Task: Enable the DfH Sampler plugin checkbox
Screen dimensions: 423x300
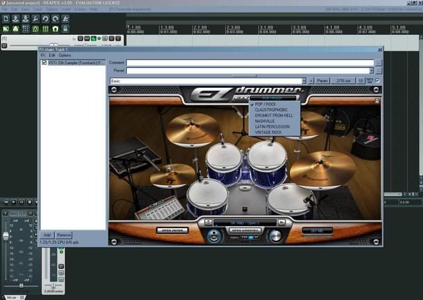Action: click(44, 63)
